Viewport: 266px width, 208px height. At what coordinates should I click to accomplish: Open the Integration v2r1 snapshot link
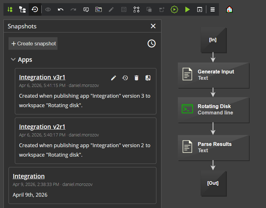point(42,127)
